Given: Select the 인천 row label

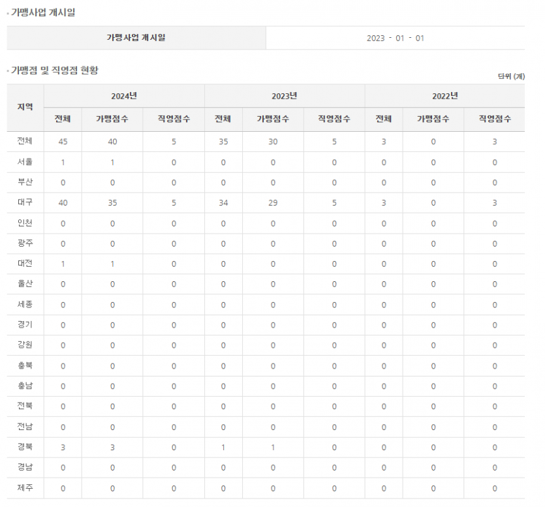Looking at the screenshot, I should [25, 223].
